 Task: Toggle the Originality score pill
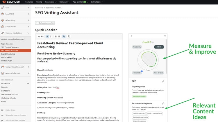click(x=137, y=73)
